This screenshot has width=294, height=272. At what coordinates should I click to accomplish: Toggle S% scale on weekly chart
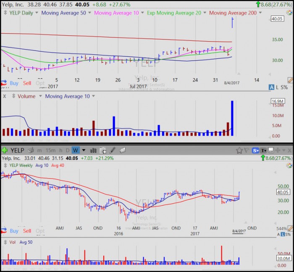pos(288,234)
